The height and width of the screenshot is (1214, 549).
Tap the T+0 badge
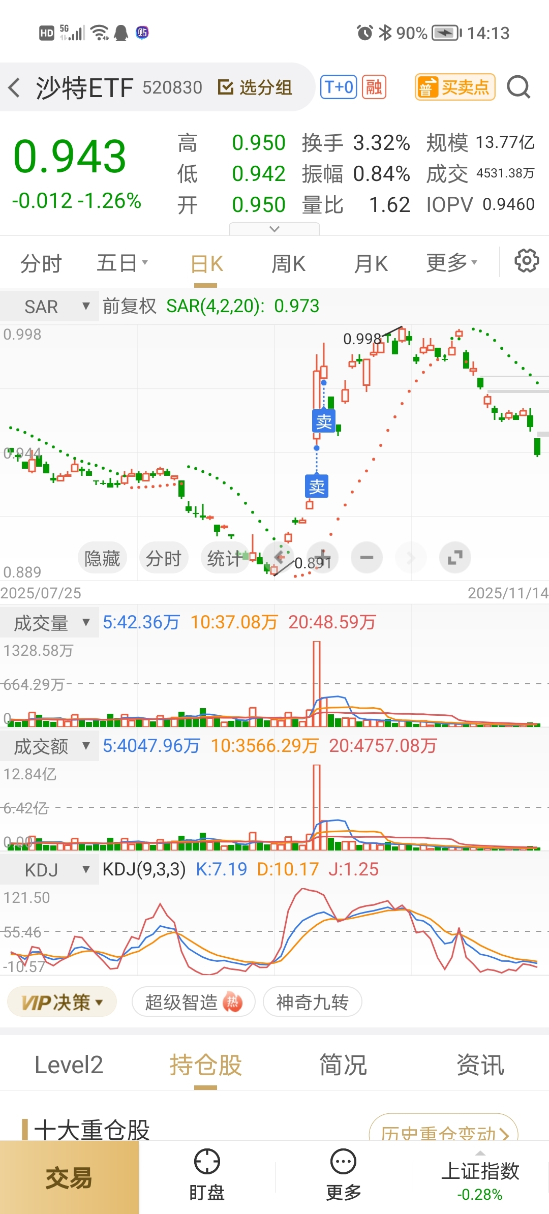point(339,87)
